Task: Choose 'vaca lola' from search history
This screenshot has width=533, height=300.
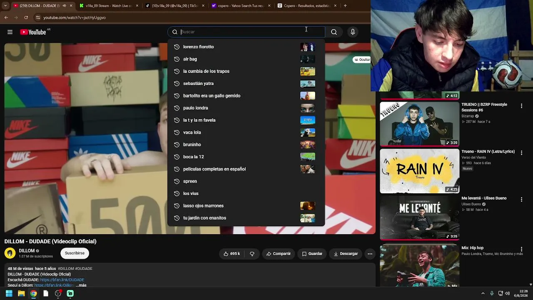Action: coord(246,132)
